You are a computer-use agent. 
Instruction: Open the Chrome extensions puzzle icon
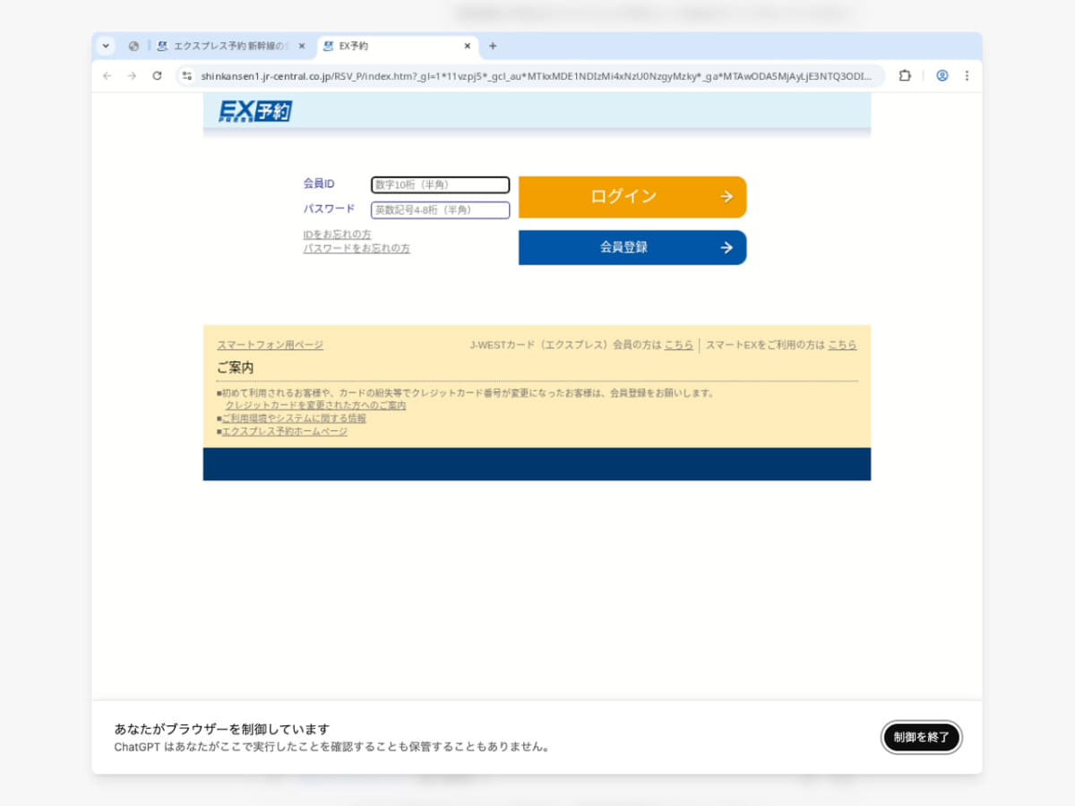click(x=905, y=76)
